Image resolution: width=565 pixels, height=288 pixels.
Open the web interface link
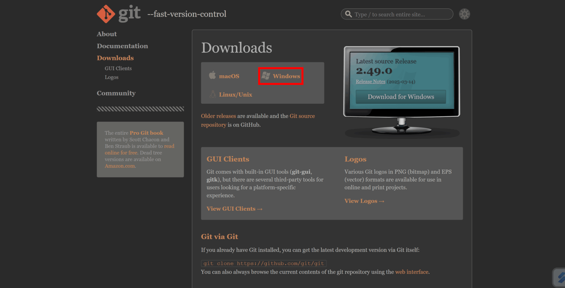coord(412,272)
